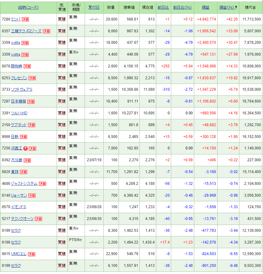This screenshot has height=274, width=263.
Task: Click the 決算 badge next to ケアネット
Action: (32, 125)
